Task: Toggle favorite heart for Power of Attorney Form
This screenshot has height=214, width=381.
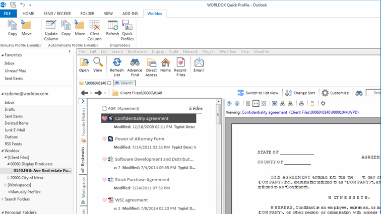Action: coord(104,139)
